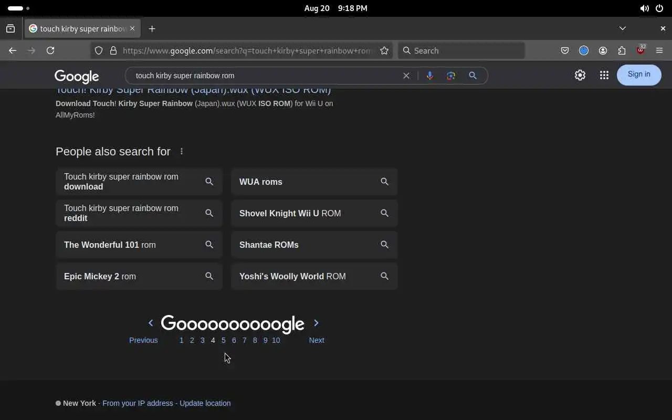Open the tracking protection shield icon
This screenshot has height=420, width=672.
99,50
